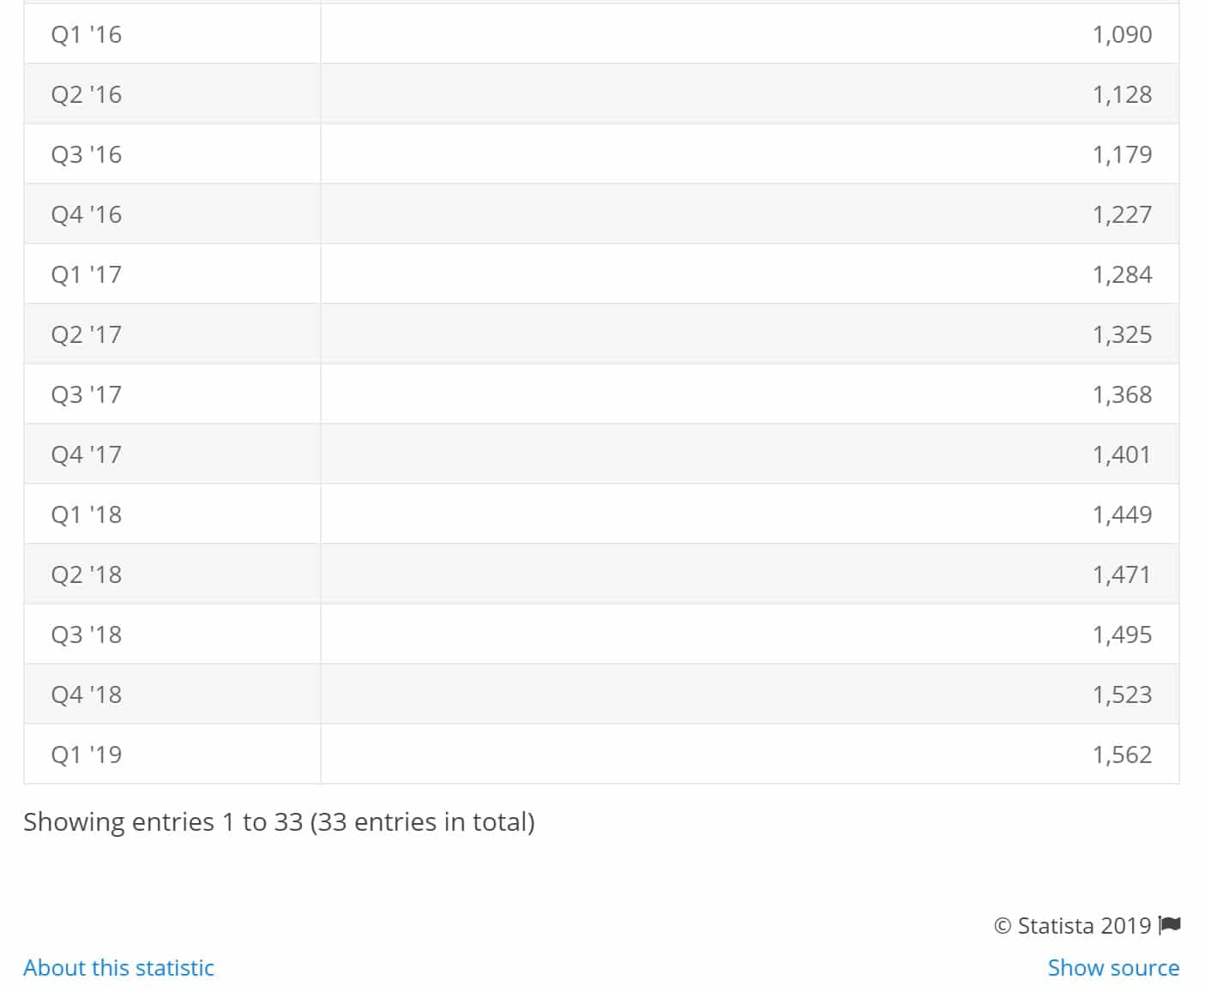Click the flag icon beside Statista 2019
This screenshot has width=1205, height=992.
point(1169,925)
